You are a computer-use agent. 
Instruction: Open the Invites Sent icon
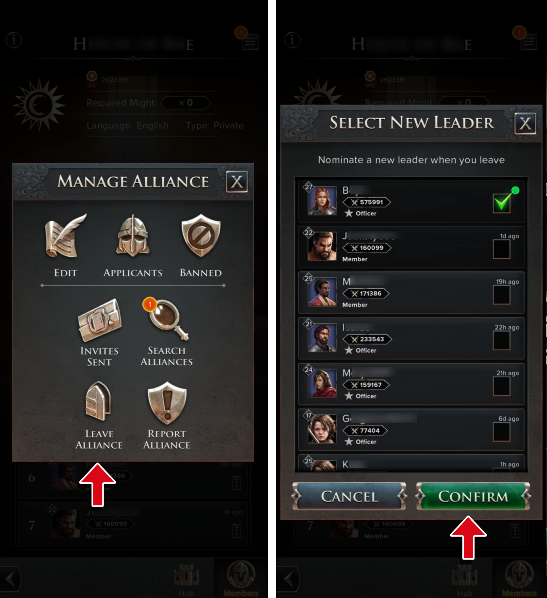(x=99, y=320)
